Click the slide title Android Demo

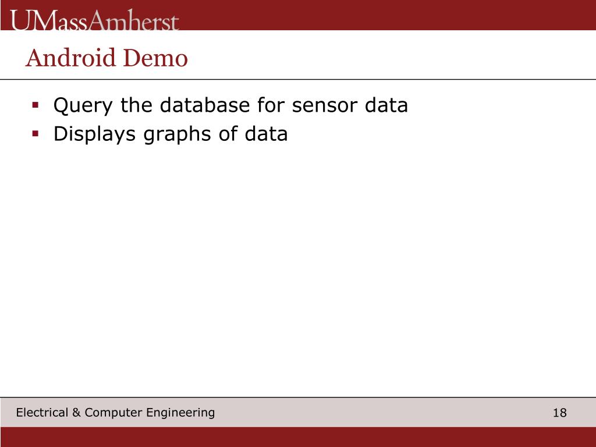click(x=107, y=58)
